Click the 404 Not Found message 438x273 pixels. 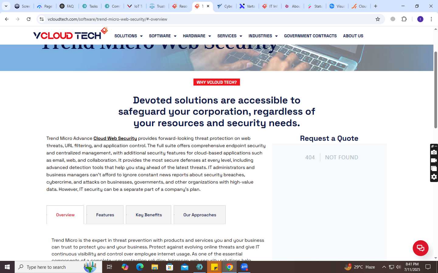[x=332, y=157]
